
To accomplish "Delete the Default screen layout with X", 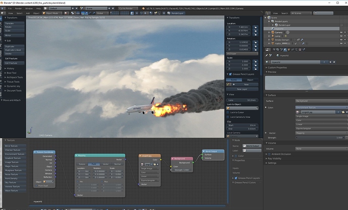I will [76, 9].
